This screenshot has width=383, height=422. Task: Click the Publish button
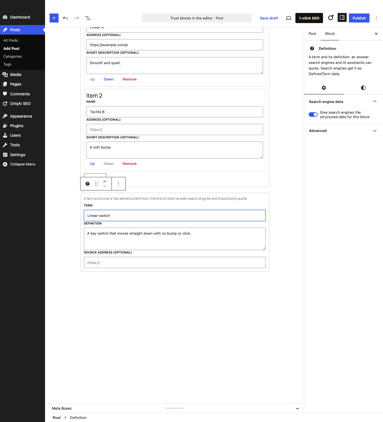359,18
